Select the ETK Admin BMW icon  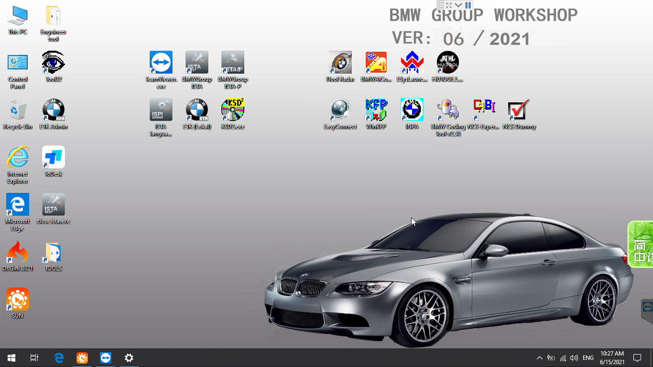[x=53, y=115]
